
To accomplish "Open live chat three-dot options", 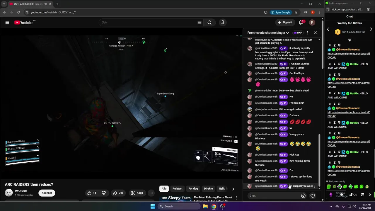I will pyautogui.click(x=308, y=33).
